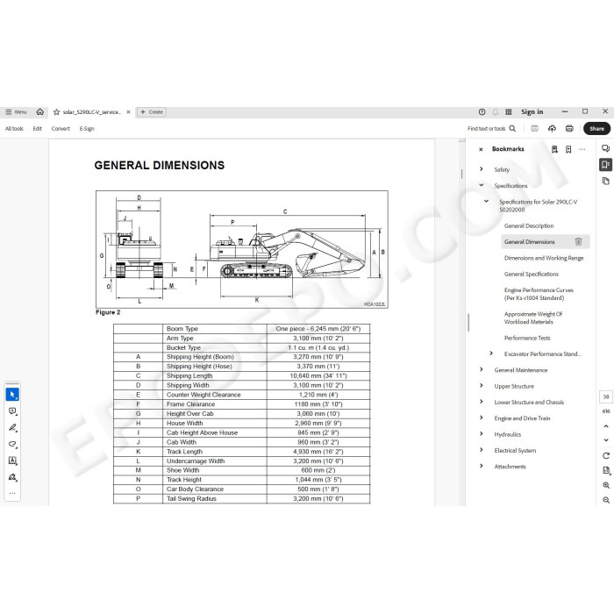Close the solar_S290LC-V_service tab
Screen dimensions: 614x614
[x=128, y=112]
